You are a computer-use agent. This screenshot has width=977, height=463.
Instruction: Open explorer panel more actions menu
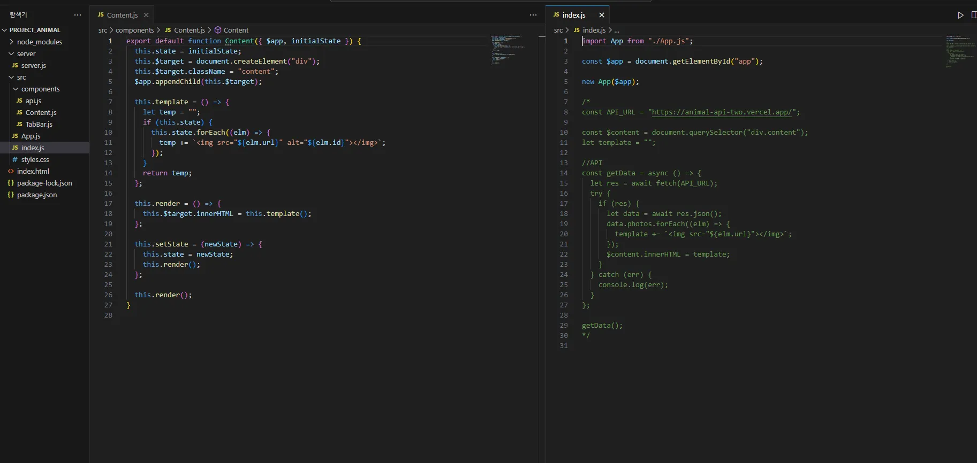pos(78,15)
